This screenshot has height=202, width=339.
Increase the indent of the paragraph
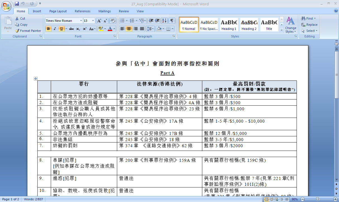[x=157, y=21]
